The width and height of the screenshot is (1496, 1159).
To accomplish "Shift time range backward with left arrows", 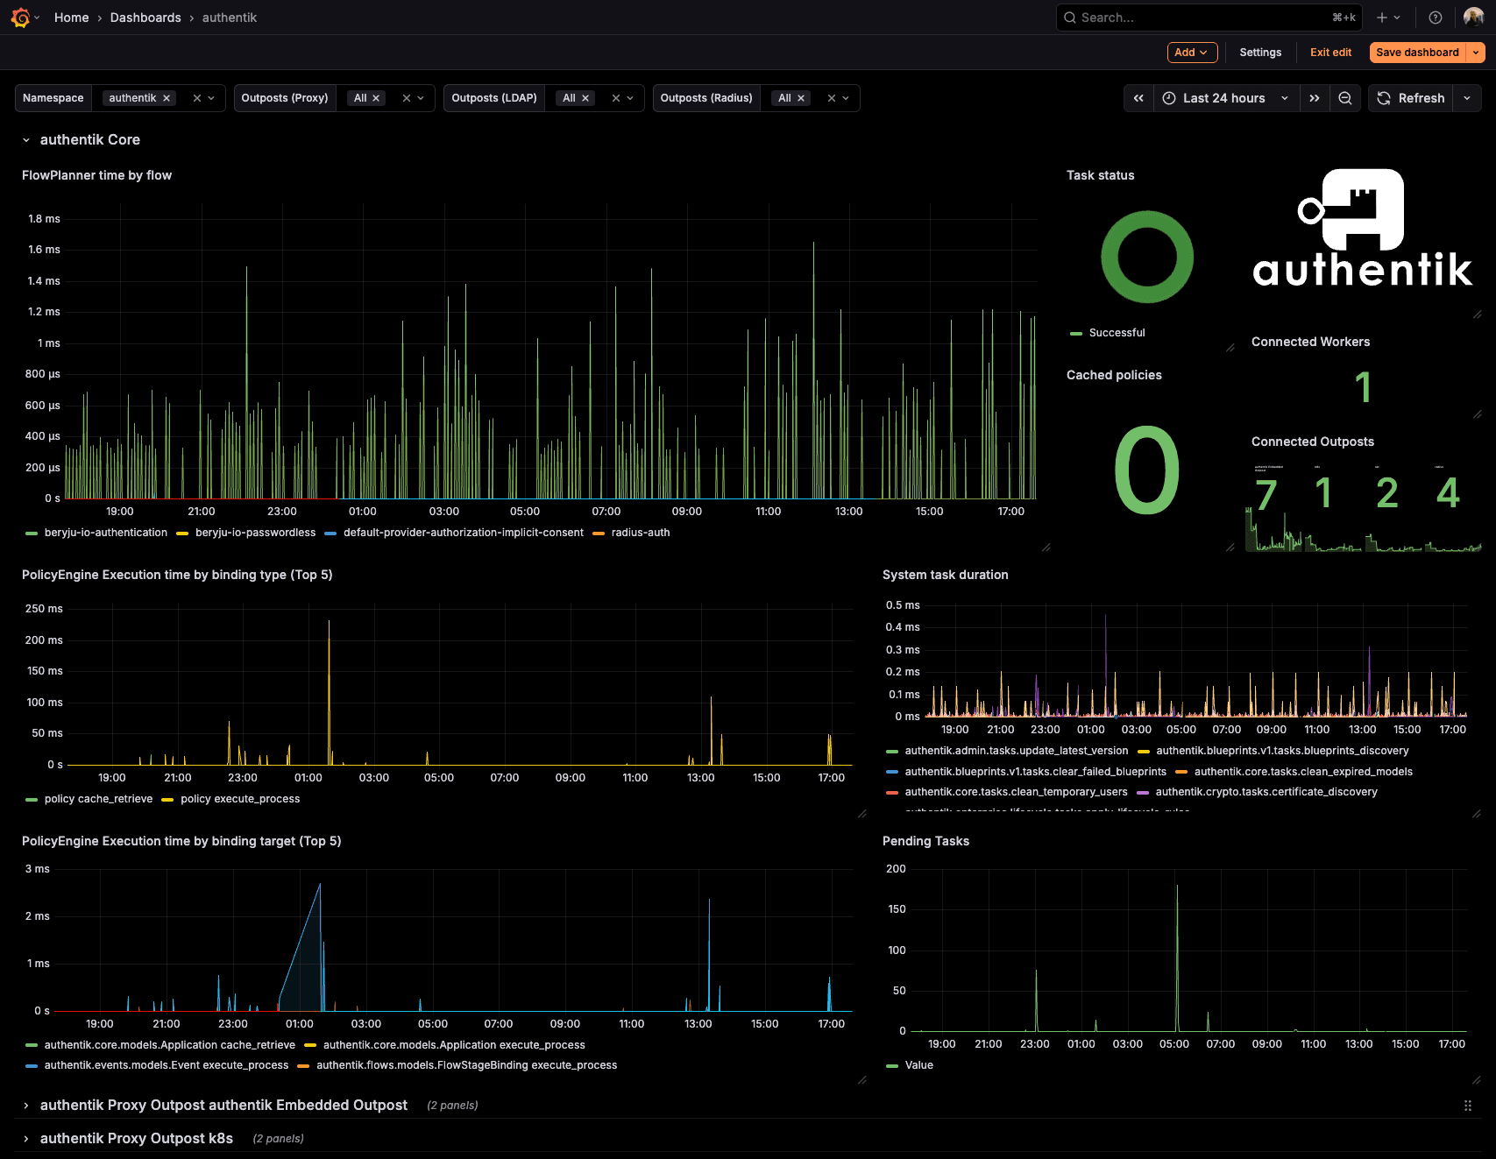I will tap(1138, 98).
